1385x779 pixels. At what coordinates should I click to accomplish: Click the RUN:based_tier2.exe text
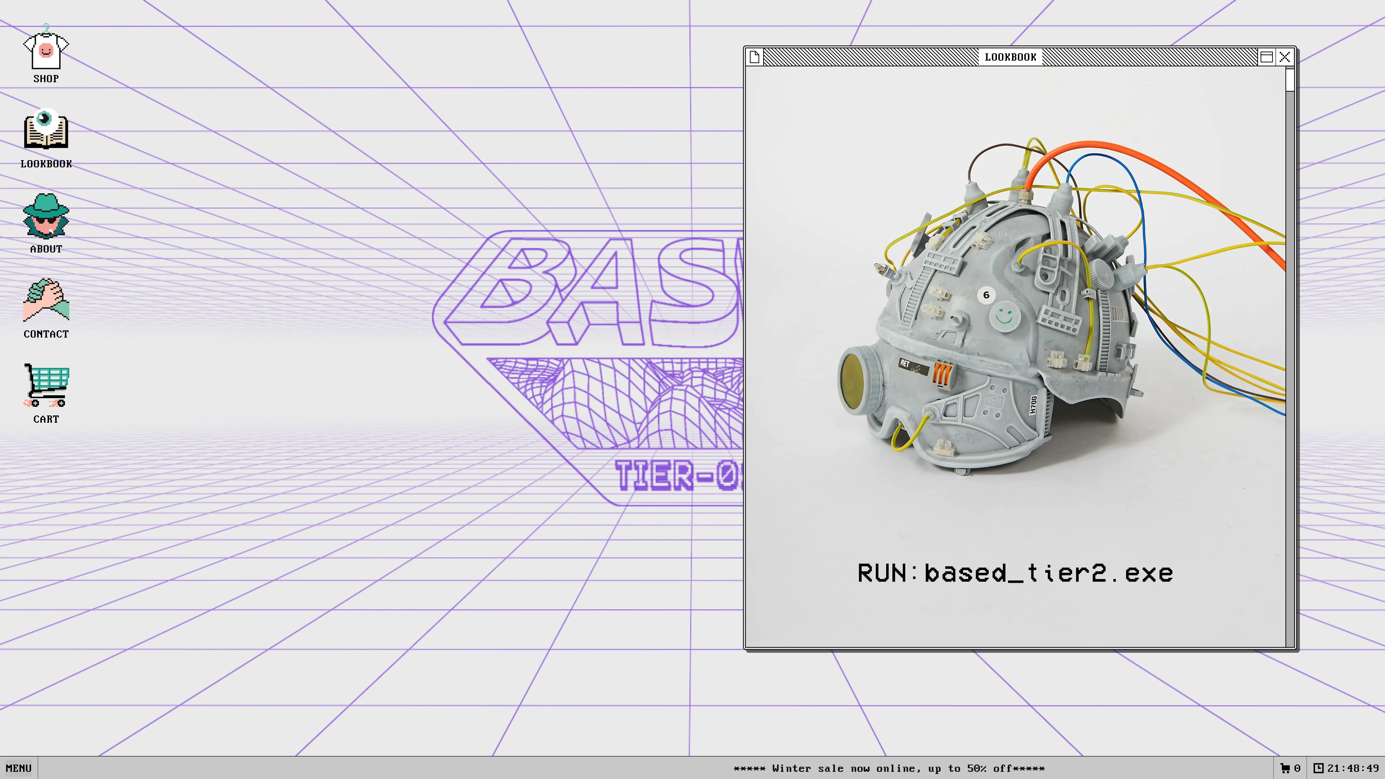1015,574
